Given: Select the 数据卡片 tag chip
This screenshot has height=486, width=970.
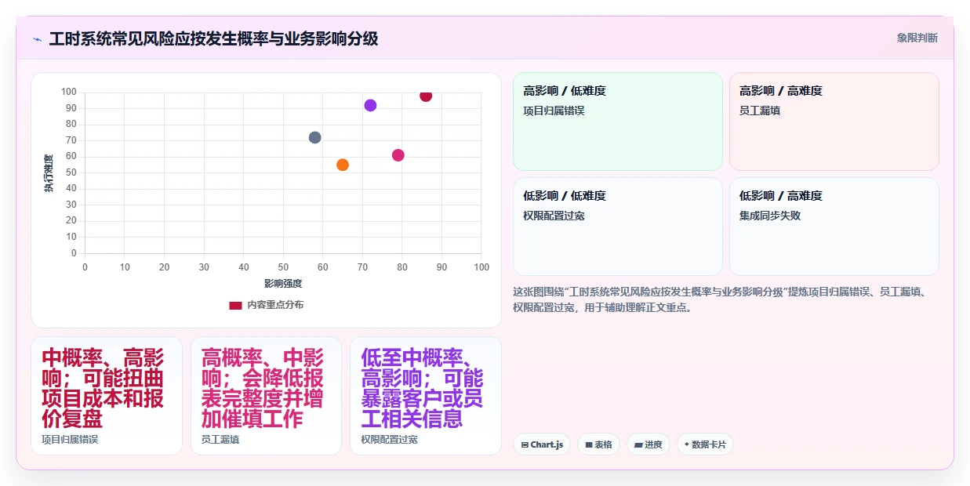Looking at the screenshot, I should [705, 444].
